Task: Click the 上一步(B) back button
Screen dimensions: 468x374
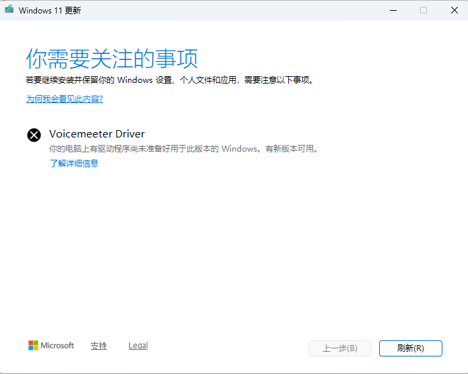Action: [x=340, y=348]
